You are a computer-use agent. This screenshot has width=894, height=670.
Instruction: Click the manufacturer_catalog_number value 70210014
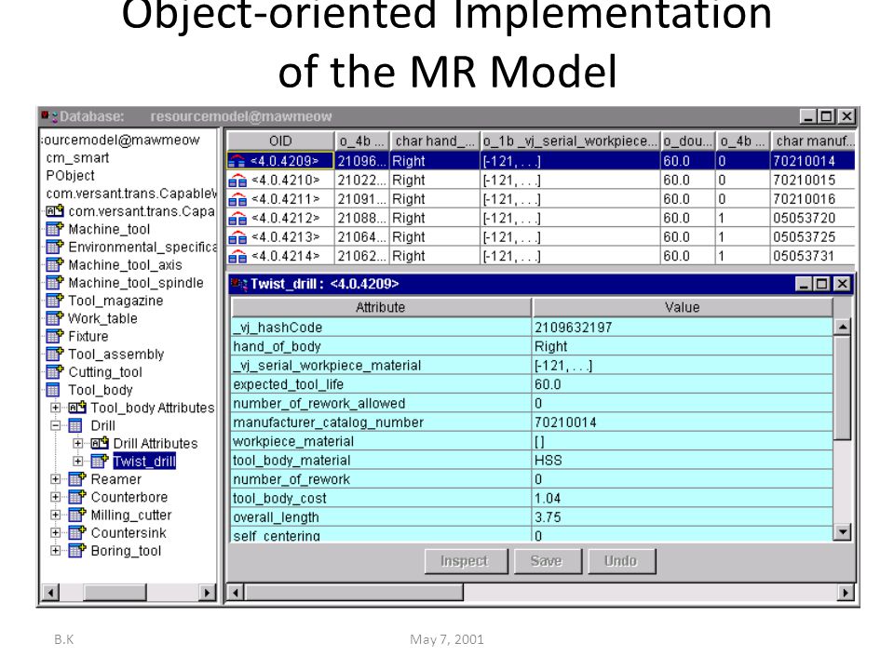pos(565,422)
